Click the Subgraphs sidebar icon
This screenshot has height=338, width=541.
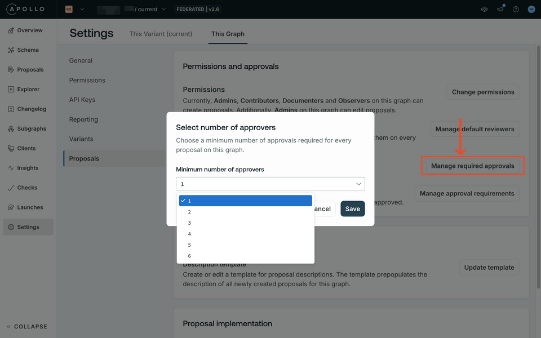(x=11, y=128)
